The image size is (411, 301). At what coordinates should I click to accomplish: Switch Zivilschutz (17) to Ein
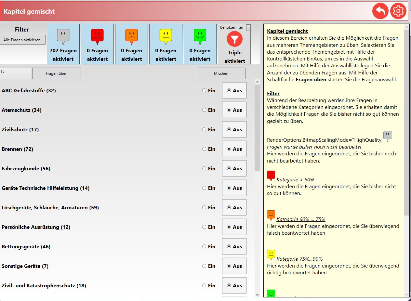(209, 130)
